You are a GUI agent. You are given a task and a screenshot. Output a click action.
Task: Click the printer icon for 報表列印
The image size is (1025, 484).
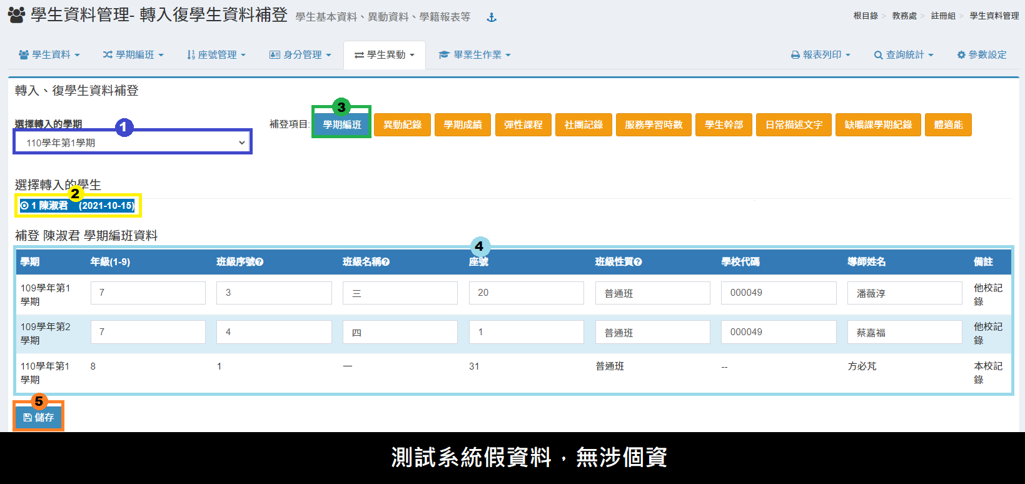coord(795,55)
